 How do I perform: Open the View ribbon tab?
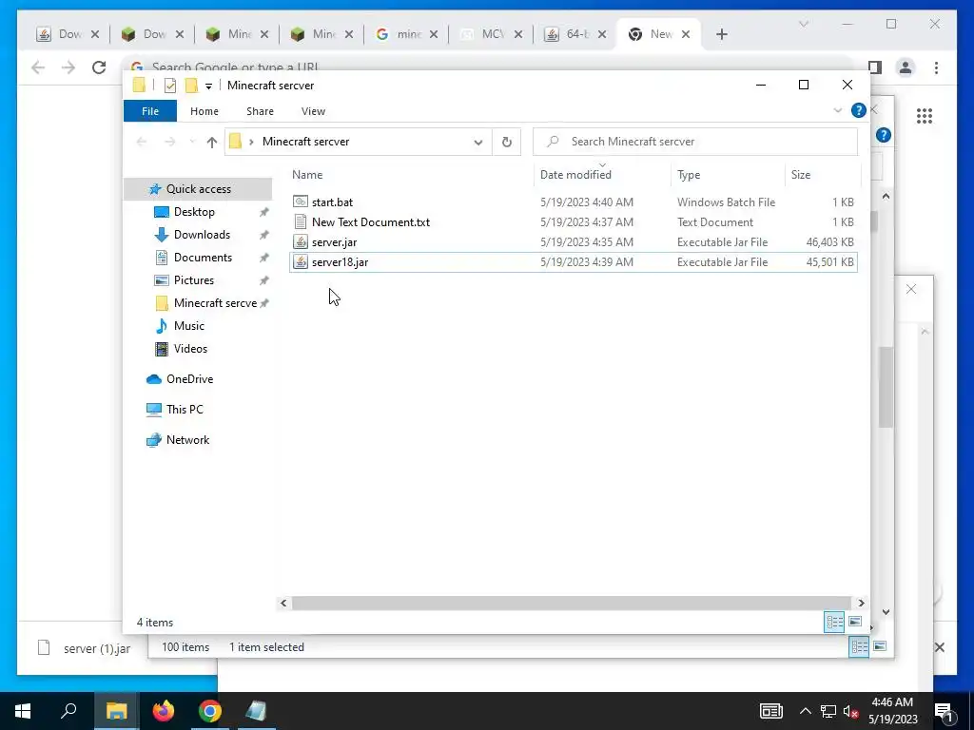(313, 111)
